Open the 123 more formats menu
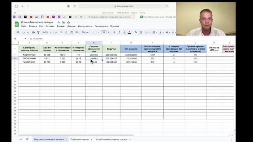Image resolution: width=253 pixels, height=142 pixels. point(76,32)
